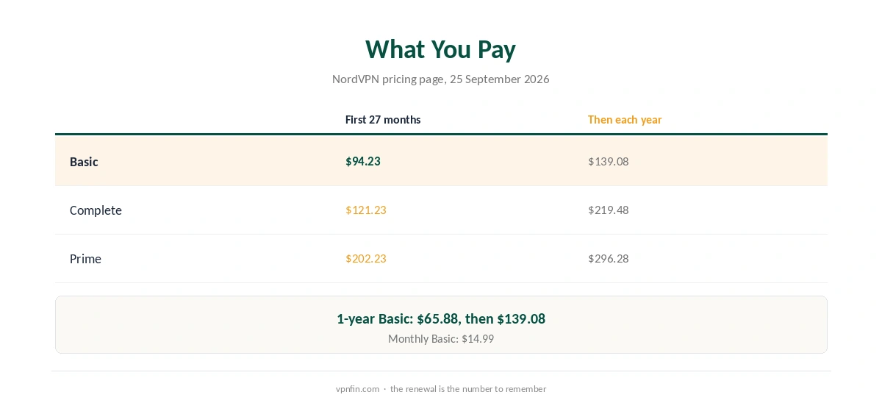Screen dimensions: 882x403
Task: Click the Prime renewal price $296.28
Action: pos(609,258)
